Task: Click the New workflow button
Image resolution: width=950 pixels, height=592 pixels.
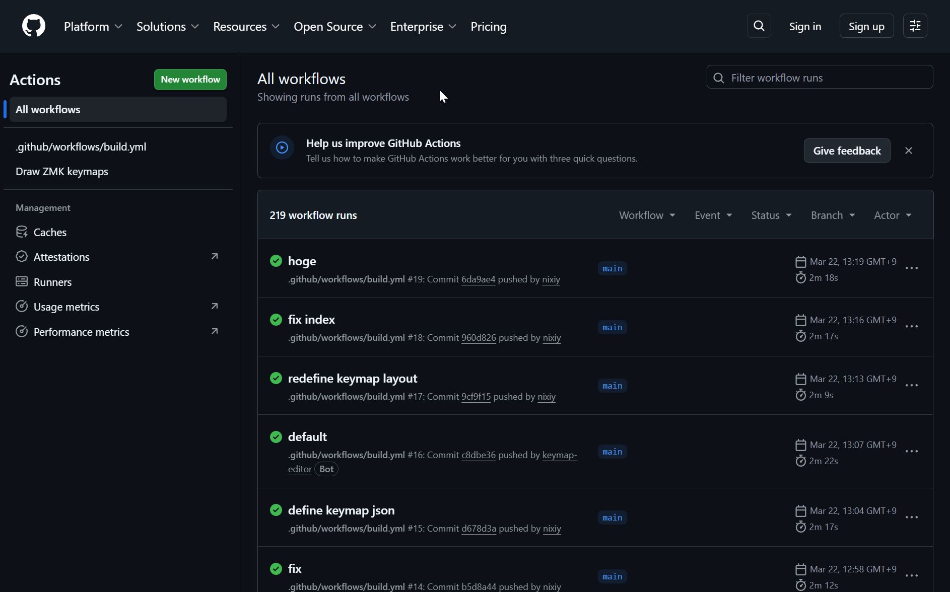Action: click(x=190, y=79)
